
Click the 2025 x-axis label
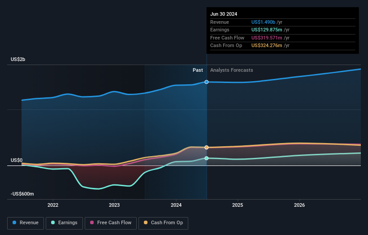(238, 205)
